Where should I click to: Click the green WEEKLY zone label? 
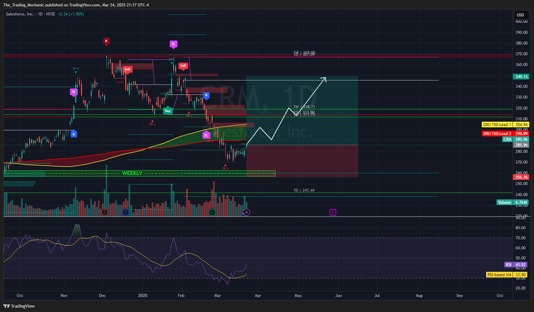click(132, 173)
